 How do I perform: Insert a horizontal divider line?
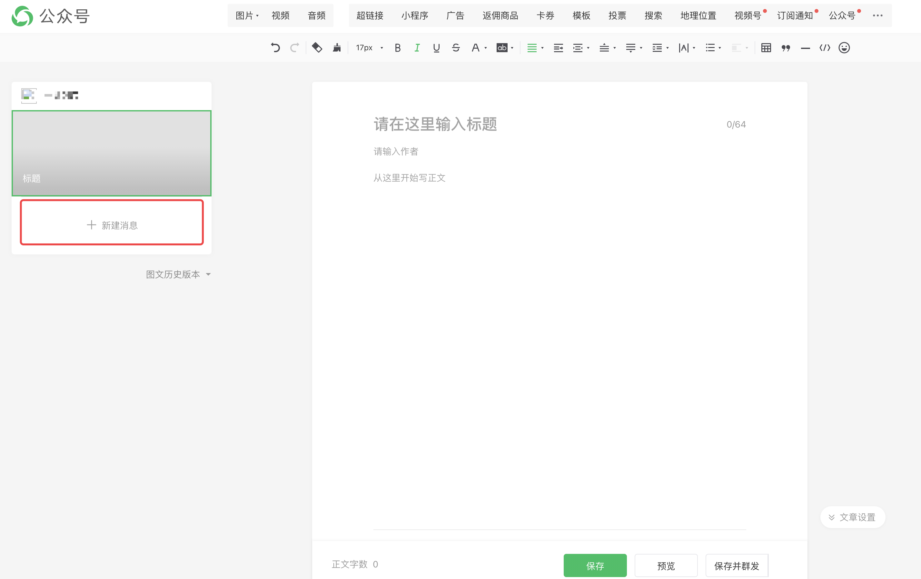[x=805, y=48]
